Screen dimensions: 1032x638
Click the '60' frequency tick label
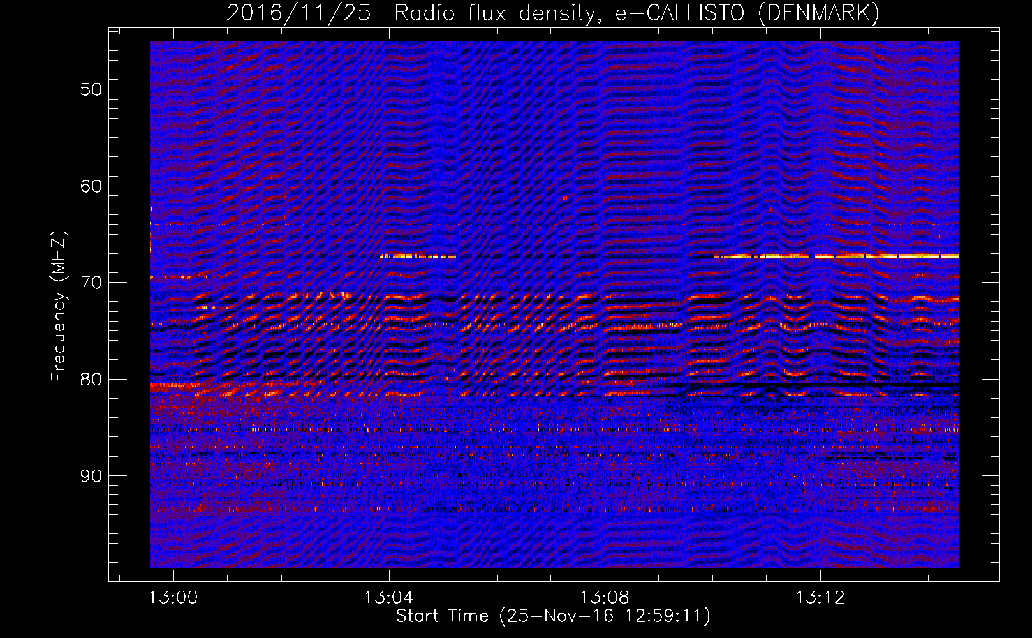pyautogui.click(x=91, y=186)
